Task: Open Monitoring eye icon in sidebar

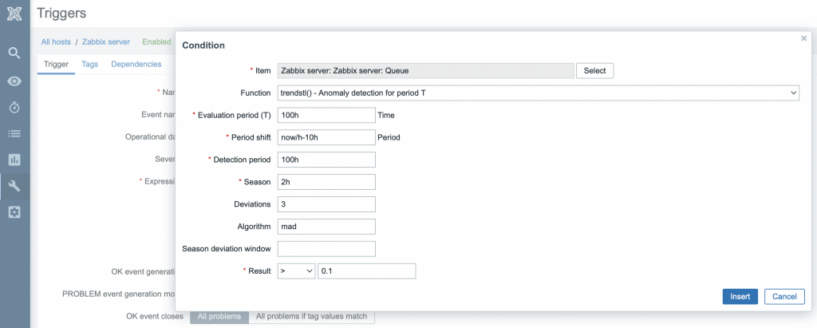Action: pyautogui.click(x=14, y=81)
